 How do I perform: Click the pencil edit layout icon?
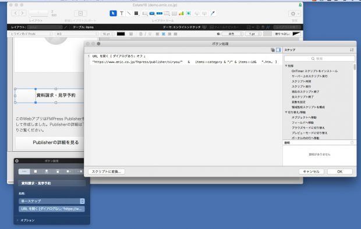(x=66, y=27)
